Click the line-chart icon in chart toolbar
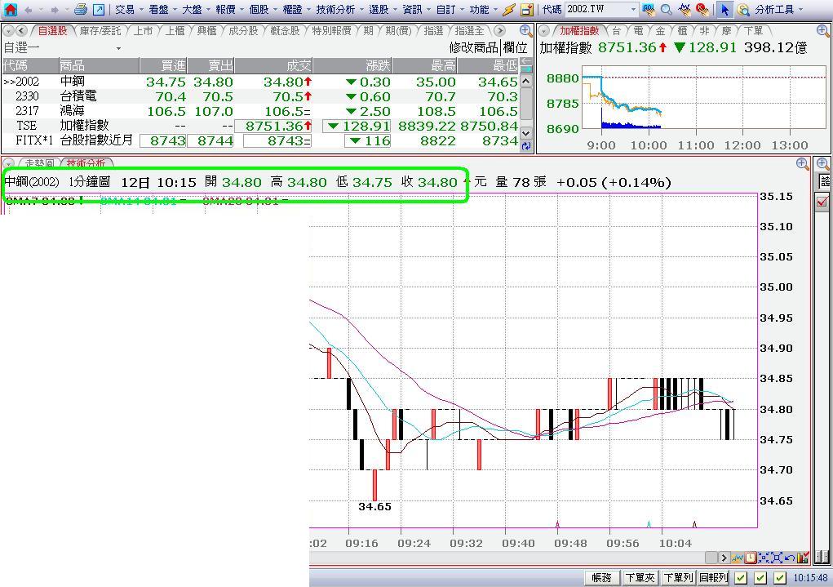This screenshot has height=587, width=833. pyautogui.click(x=738, y=558)
